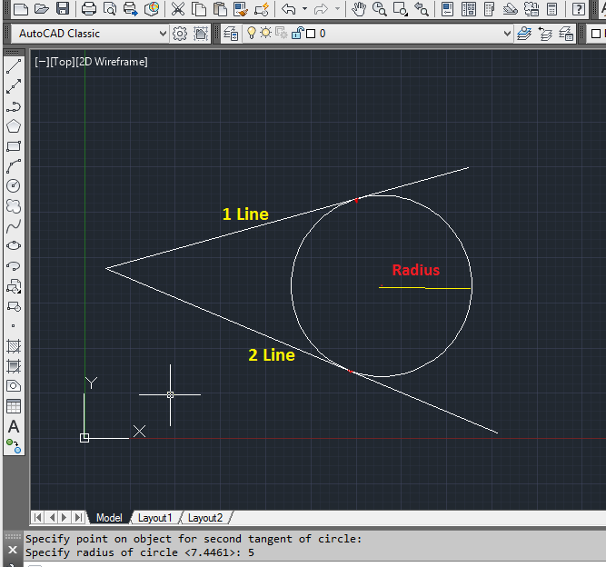
Task: Select the Circle tool
Action: point(14,186)
